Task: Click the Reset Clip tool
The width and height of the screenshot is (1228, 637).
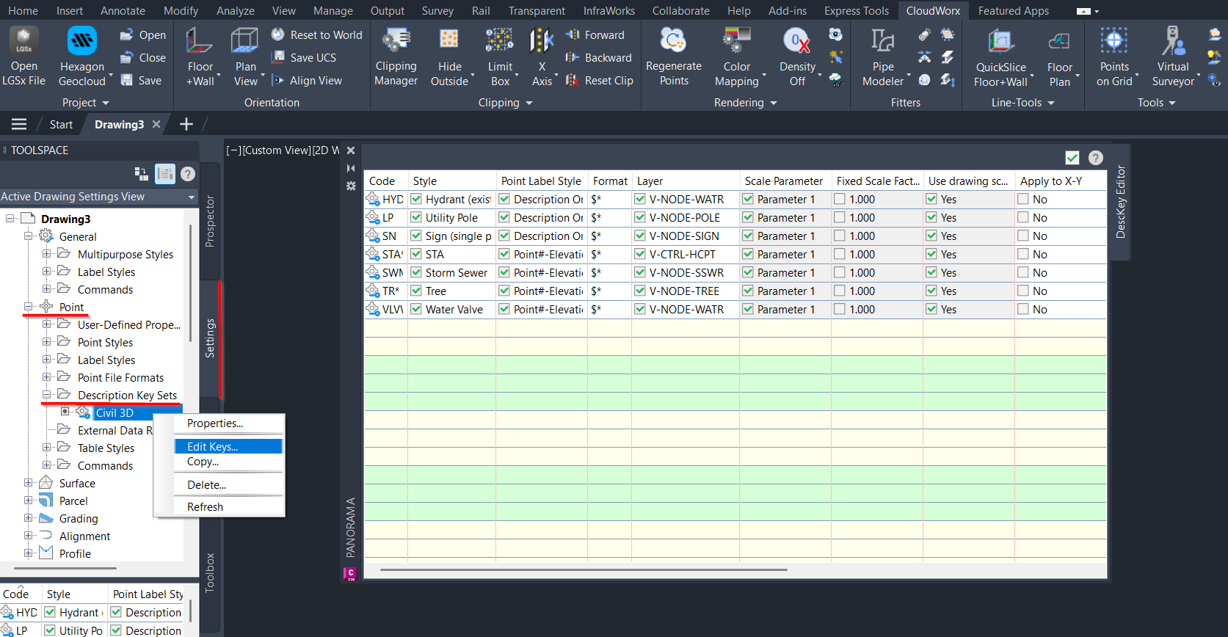Action: pyautogui.click(x=599, y=81)
